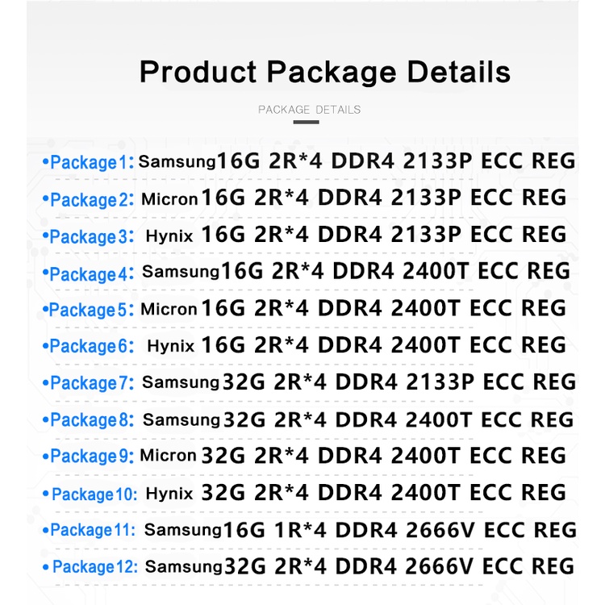
Task: Click the dark divider bar under subtitle
Action: [x=306, y=123]
